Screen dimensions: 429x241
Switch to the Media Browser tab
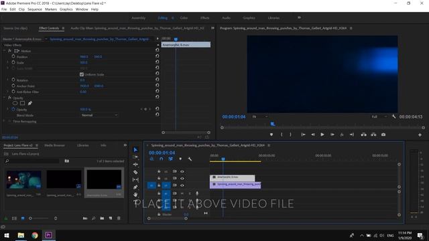tap(55, 145)
